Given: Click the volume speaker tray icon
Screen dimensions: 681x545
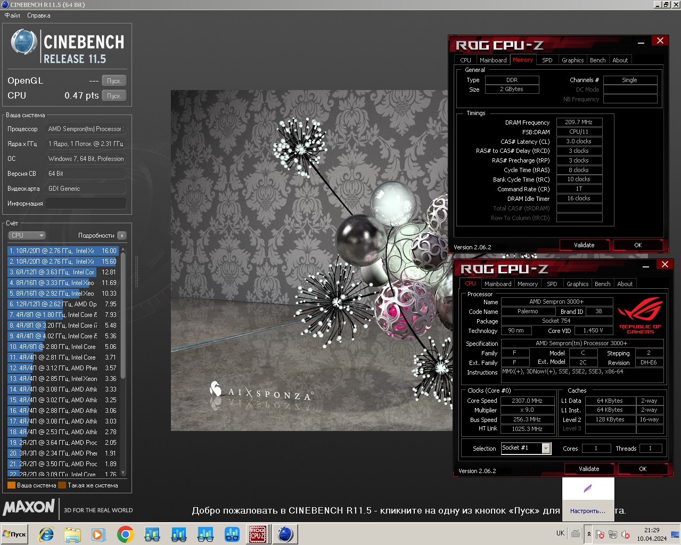Looking at the screenshot, I should pyautogui.click(x=626, y=534).
